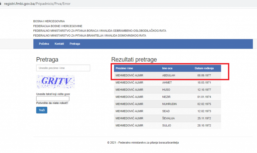Click the birth date 28.10.1972 cell
Image resolution: width=257 pixels, height=153 pixels.
[x=204, y=125]
